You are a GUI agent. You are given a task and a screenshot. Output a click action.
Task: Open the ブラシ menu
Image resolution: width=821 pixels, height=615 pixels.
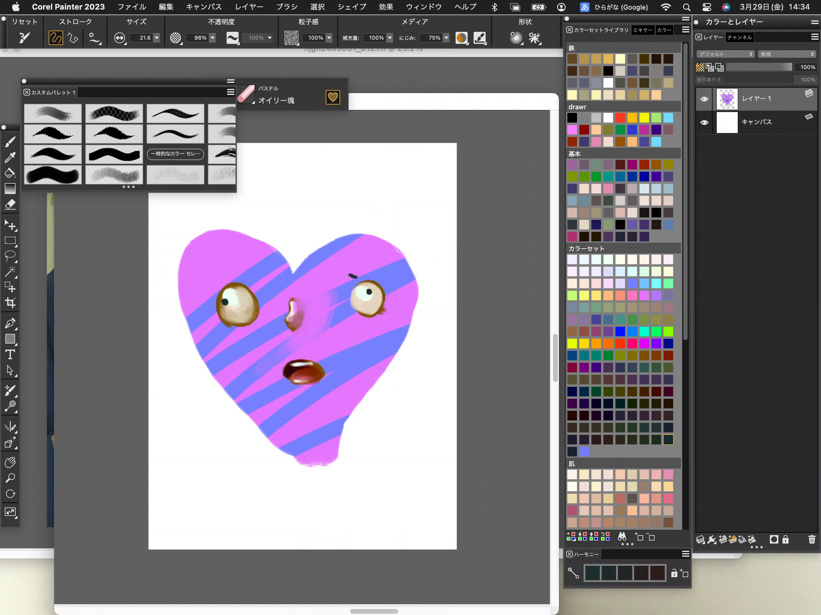[286, 7]
